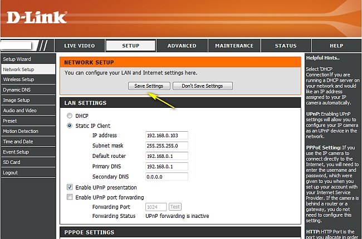This screenshot has width=362, height=239.
Task: Open the Live Video tab
Action: coord(79,46)
